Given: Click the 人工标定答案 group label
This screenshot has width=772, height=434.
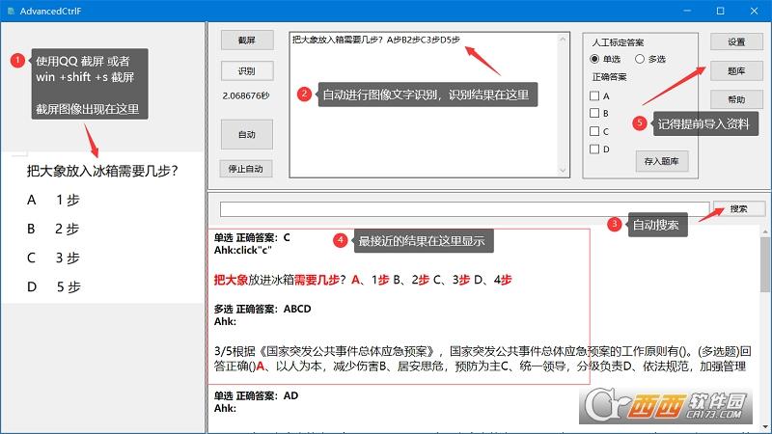Looking at the screenshot, I should 618,42.
